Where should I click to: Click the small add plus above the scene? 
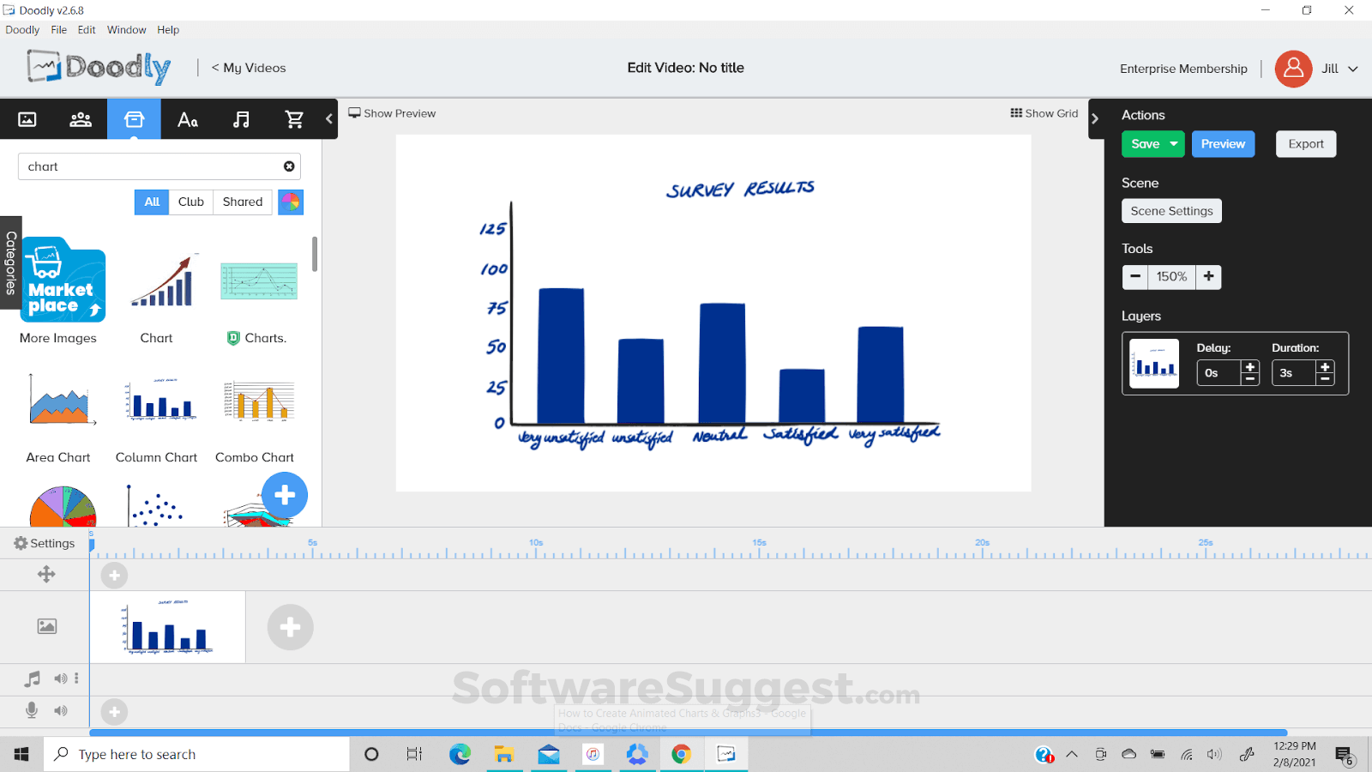click(x=114, y=576)
